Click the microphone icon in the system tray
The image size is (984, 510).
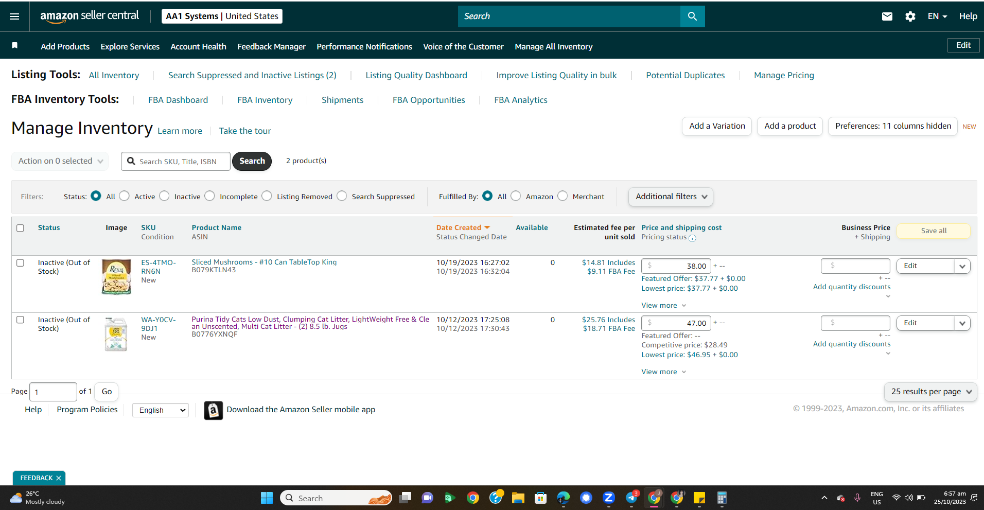point(857,498)
